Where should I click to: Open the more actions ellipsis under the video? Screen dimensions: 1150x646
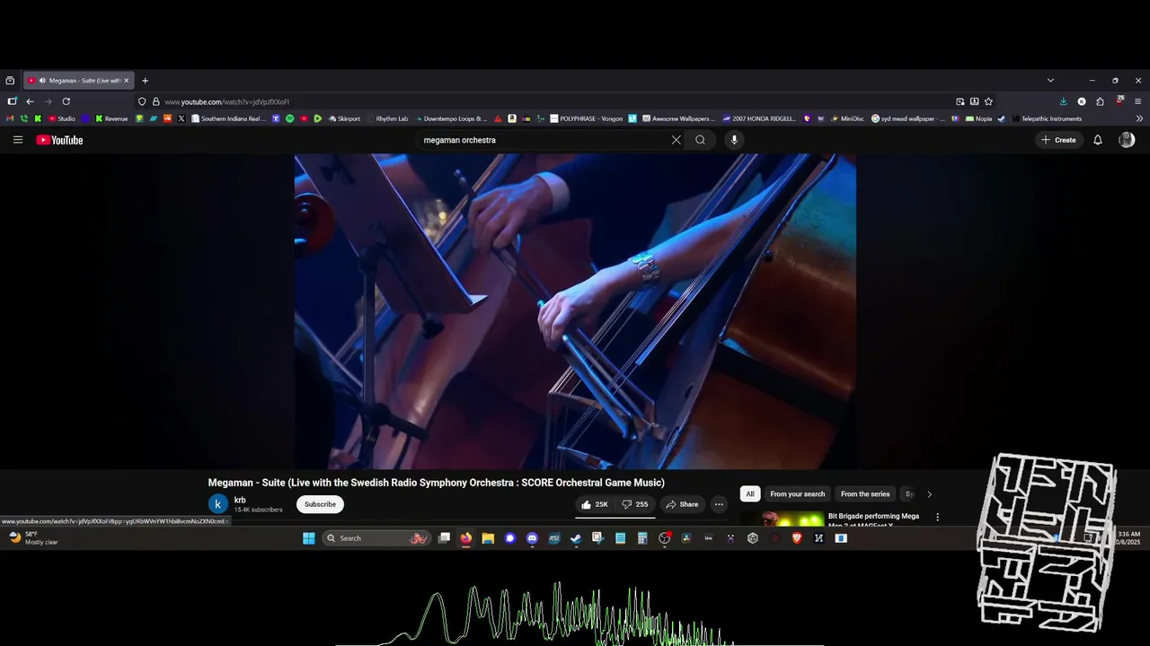point(719,504)
